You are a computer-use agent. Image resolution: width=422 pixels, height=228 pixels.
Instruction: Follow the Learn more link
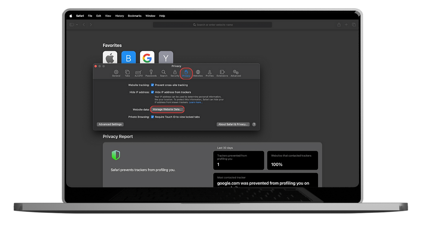(195, 102)
